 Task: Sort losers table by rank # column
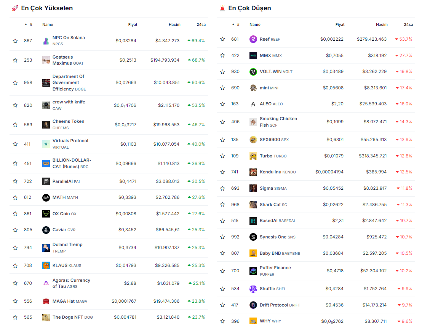coord(238,25)
